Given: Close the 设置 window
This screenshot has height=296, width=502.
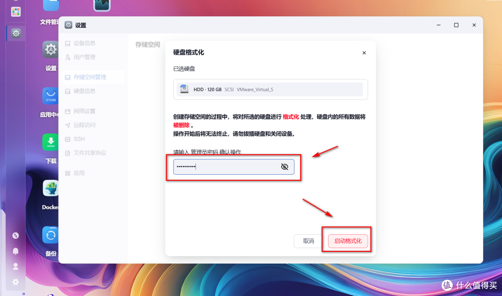Looking at the screenshot, I should tap(474, 25).
